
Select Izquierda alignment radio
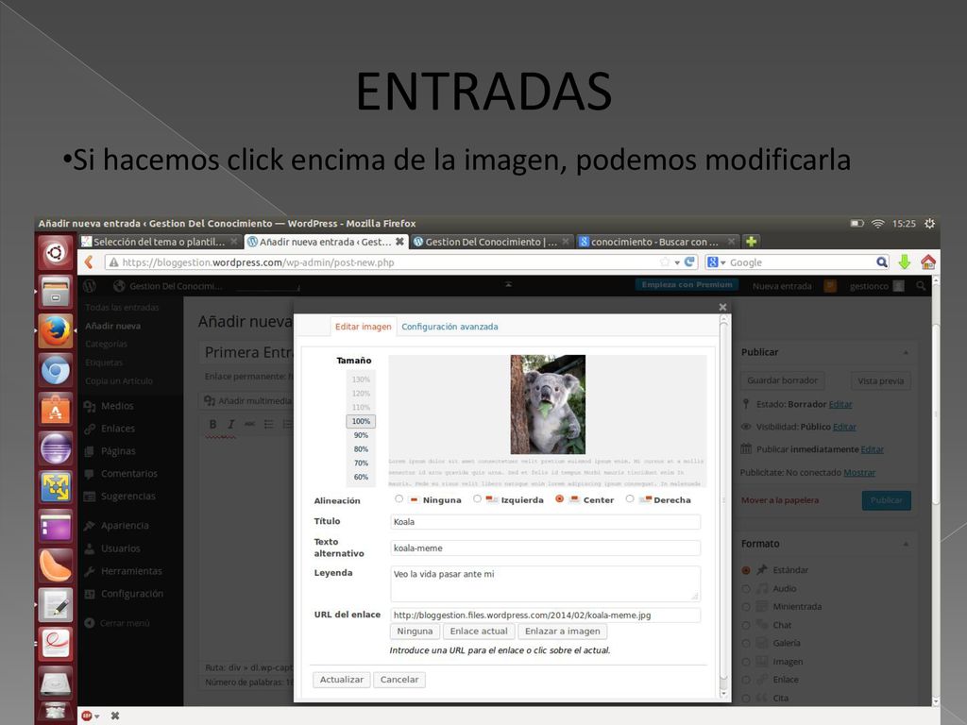(477, 498)
